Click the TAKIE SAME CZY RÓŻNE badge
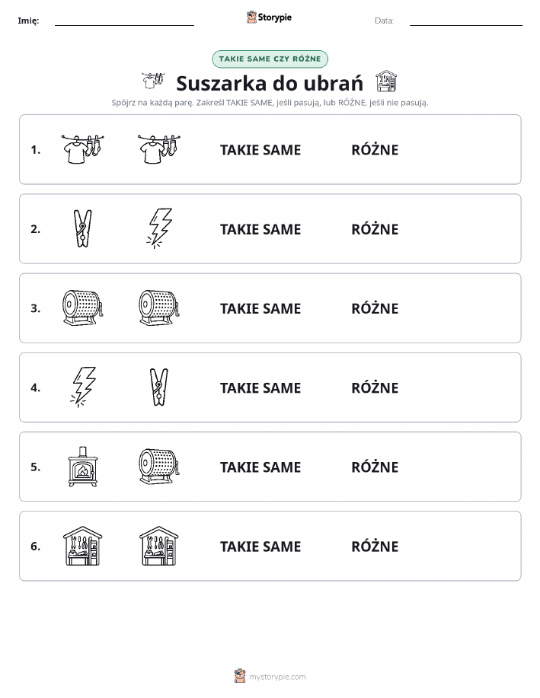Screen dimensions: 540x698 pos(270,59)
